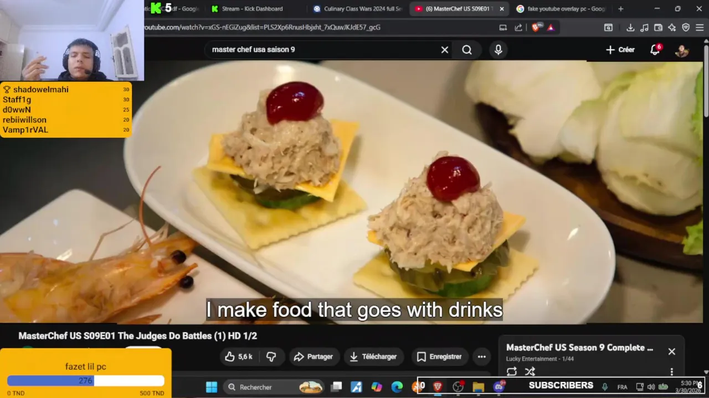Screen dimensions: 709x398
Task: Click the browser address bar URL
Action: 263,27
